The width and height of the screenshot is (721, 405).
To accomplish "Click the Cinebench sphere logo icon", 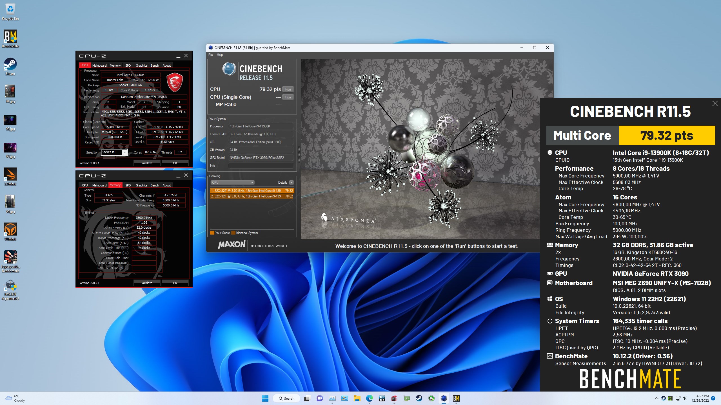I will pos(229,69).
